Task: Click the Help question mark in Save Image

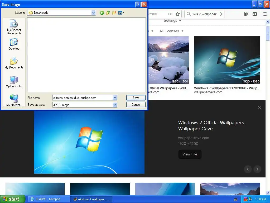Action: point(138,4)
